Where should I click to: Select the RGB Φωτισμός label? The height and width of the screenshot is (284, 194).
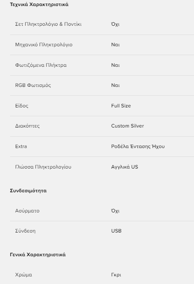click(33, 85)
